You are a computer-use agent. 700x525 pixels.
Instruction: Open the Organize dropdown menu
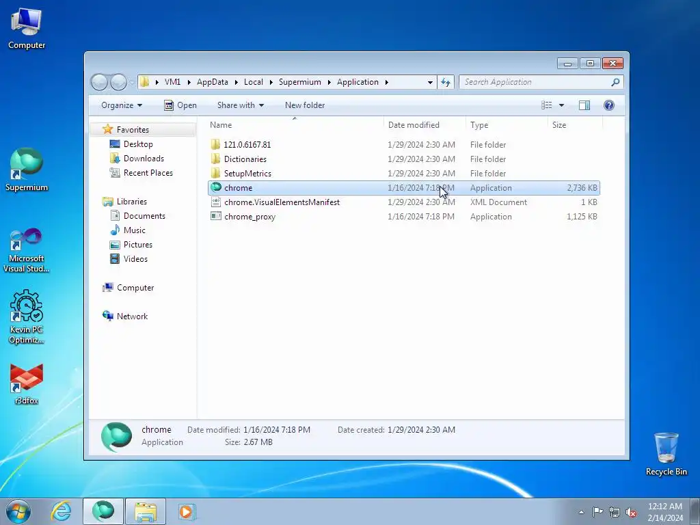pos(122,105)
